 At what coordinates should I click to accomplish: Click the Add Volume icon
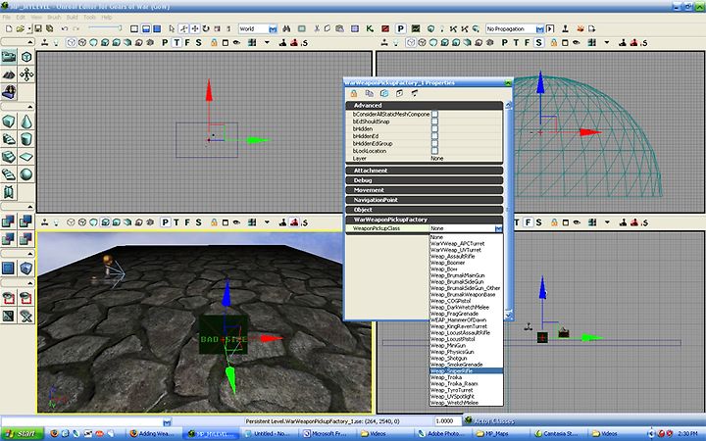click(26, 269)
